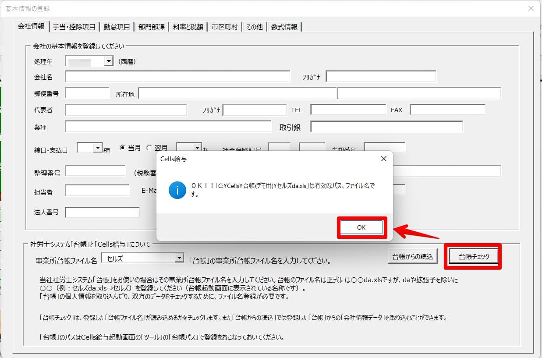Open the 勤怠項目 tab
542x358 pixels.
point(117,27)
